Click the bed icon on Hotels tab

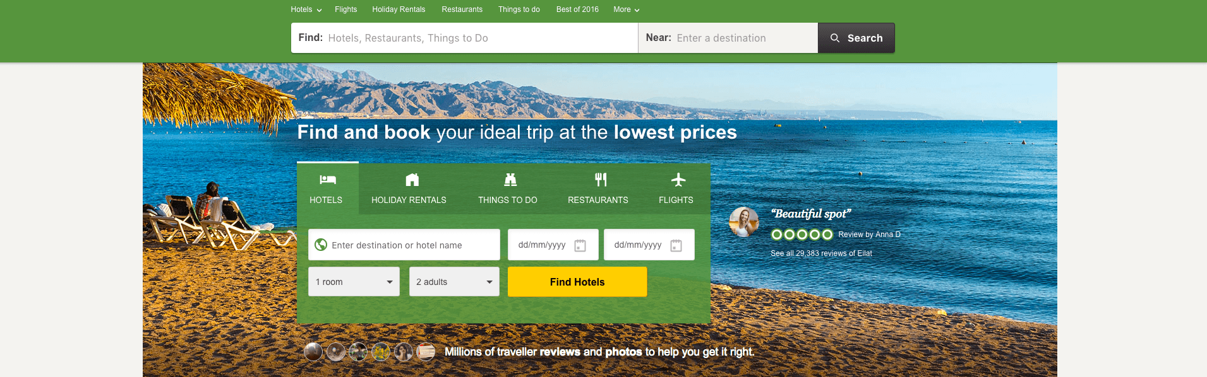coord(327,180)
